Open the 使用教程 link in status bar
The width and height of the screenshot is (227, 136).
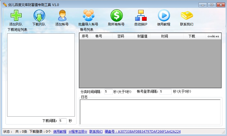(60, 132)
